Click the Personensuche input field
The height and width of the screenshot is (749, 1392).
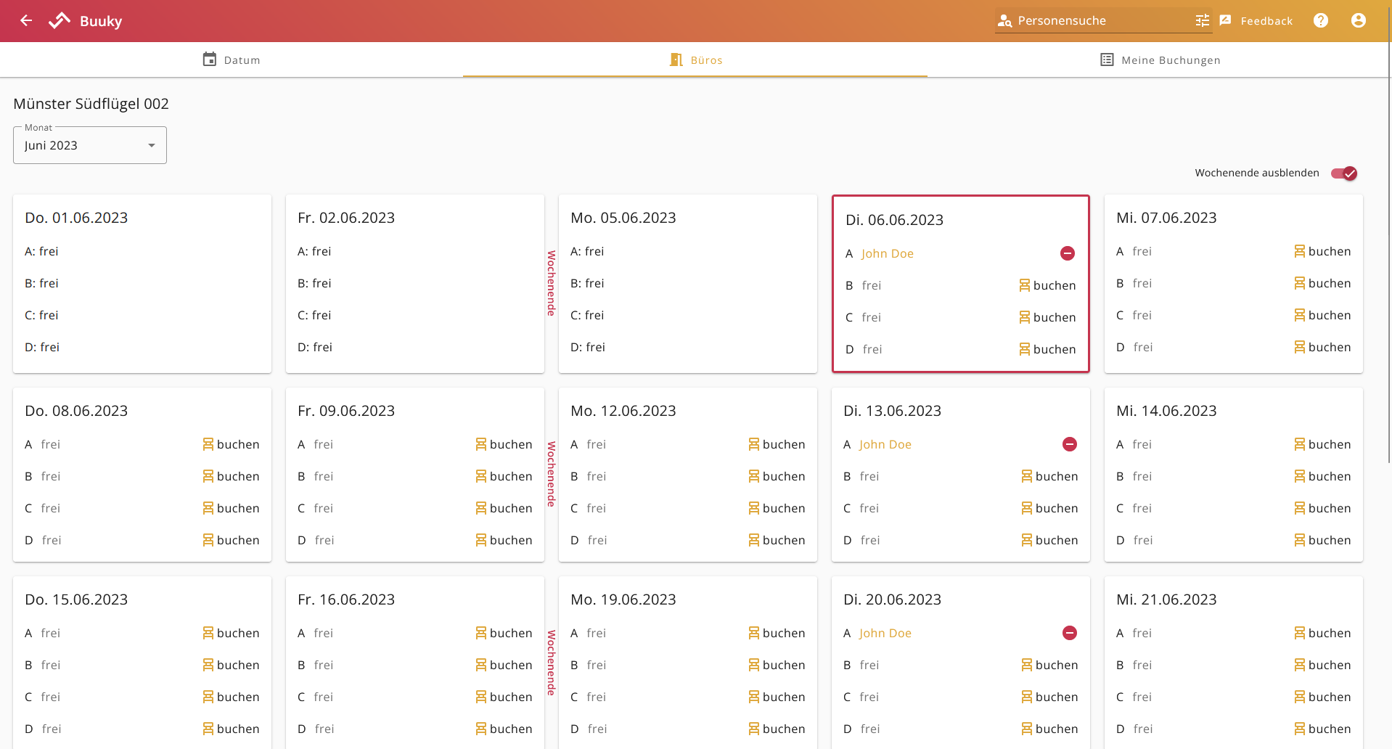pyautogui.click(x=1103, y=20)
